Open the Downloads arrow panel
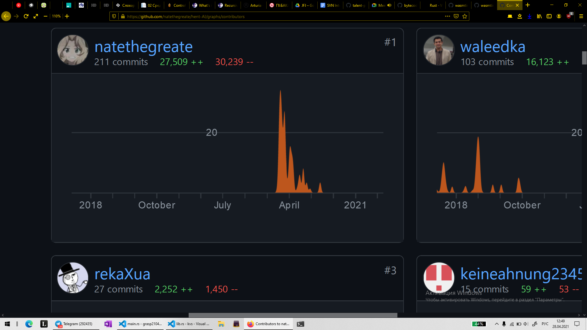Screen dimensions: 587x330 point(530,16)
